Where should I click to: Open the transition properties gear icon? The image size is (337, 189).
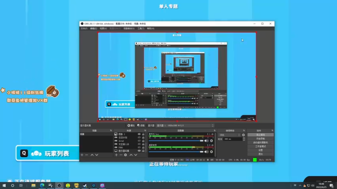pyautogui.click(x=243, y=135)
